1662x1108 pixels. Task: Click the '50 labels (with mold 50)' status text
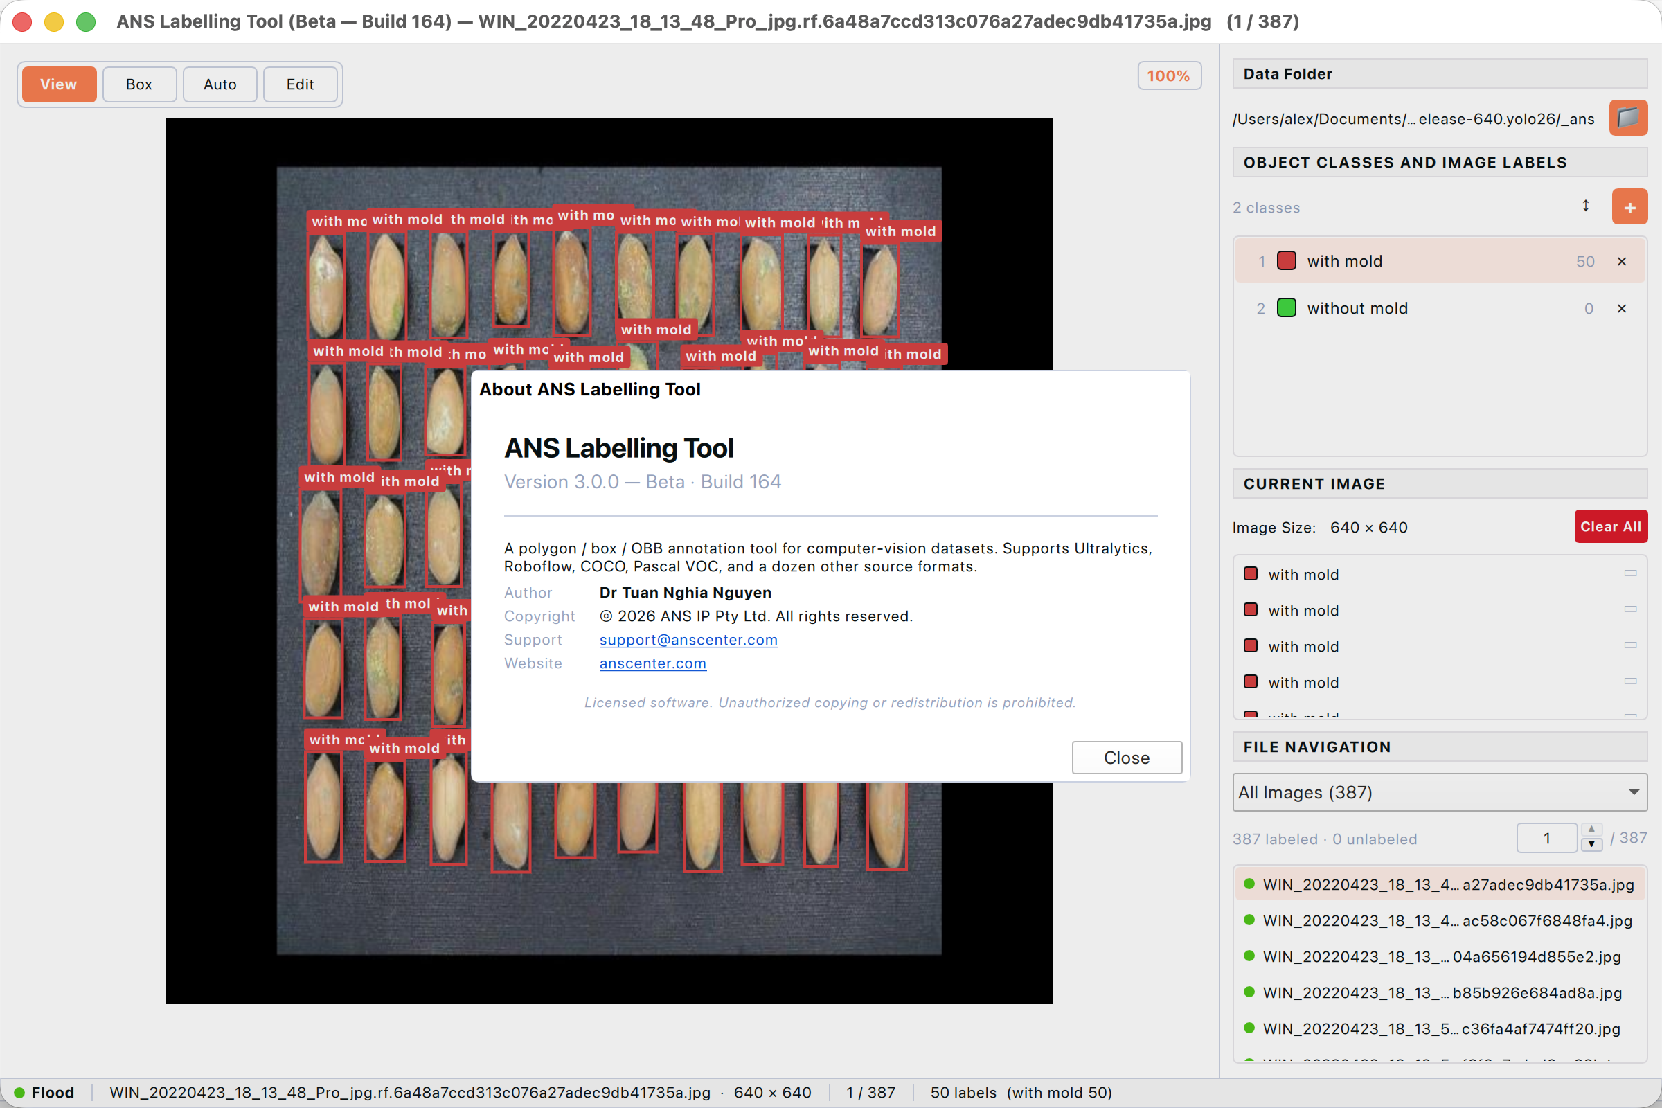point(1020,1093)
